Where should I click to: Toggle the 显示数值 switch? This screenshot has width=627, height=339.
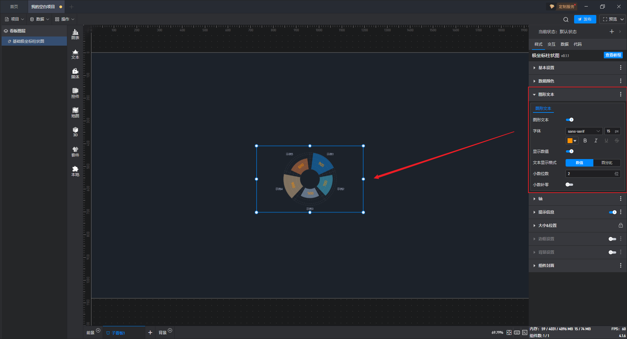pyautogui.click(x=570, y=151)
